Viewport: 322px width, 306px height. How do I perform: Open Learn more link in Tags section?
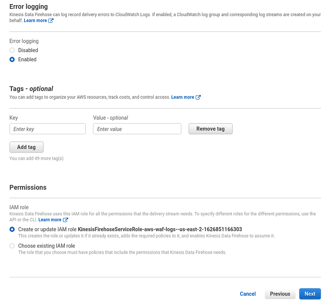(x=183, y=97)
